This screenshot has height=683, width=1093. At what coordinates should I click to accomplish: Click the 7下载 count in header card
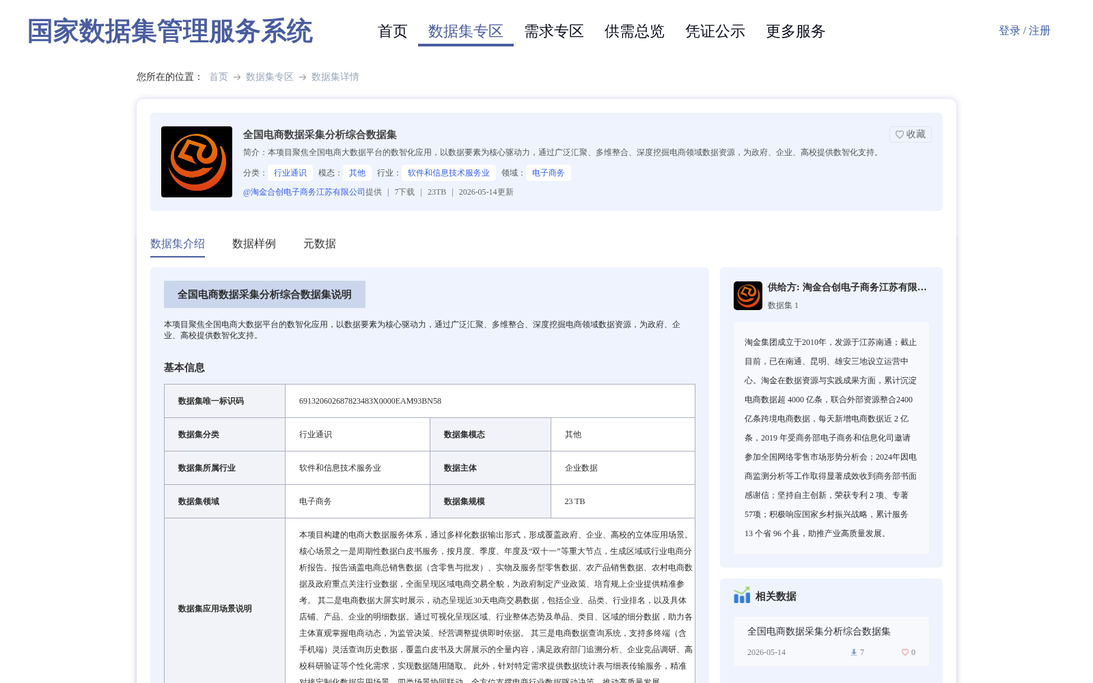pyautogui.click(x=404, y=192)
